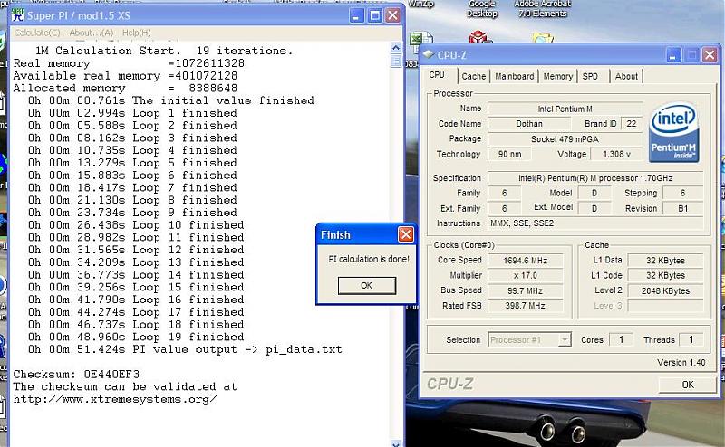Viewport: 725px width, 447px height.
Task: Close the Finish dialog with X
Action: [406, 235]
